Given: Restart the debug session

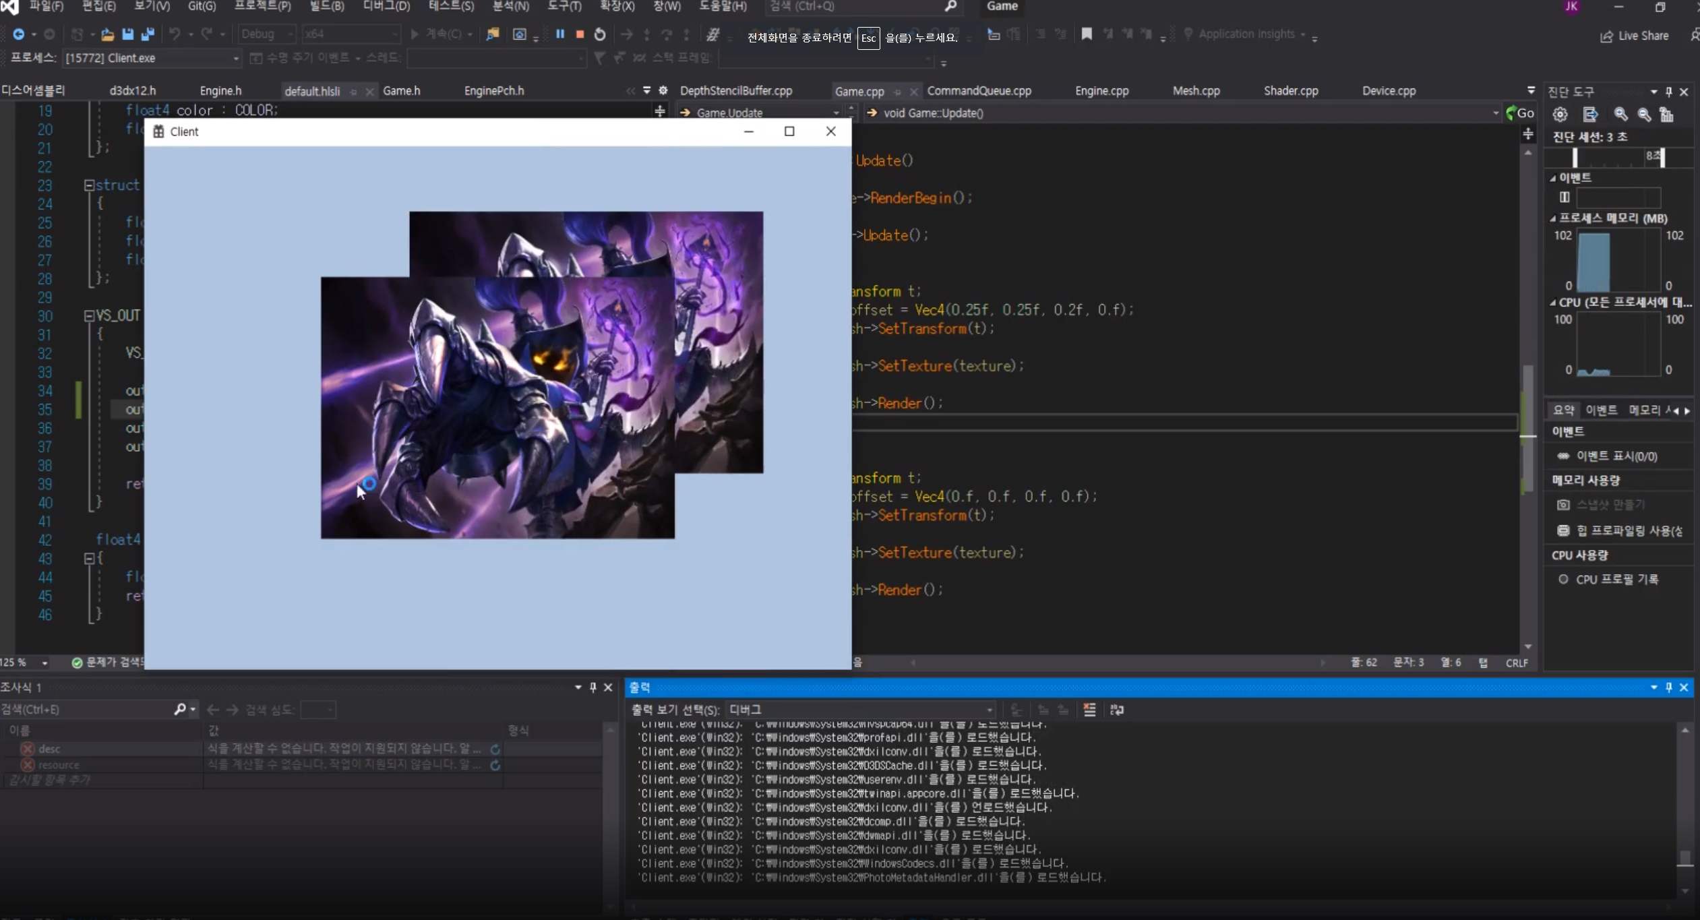Looking at the screenshot, I should click(600, 34).
